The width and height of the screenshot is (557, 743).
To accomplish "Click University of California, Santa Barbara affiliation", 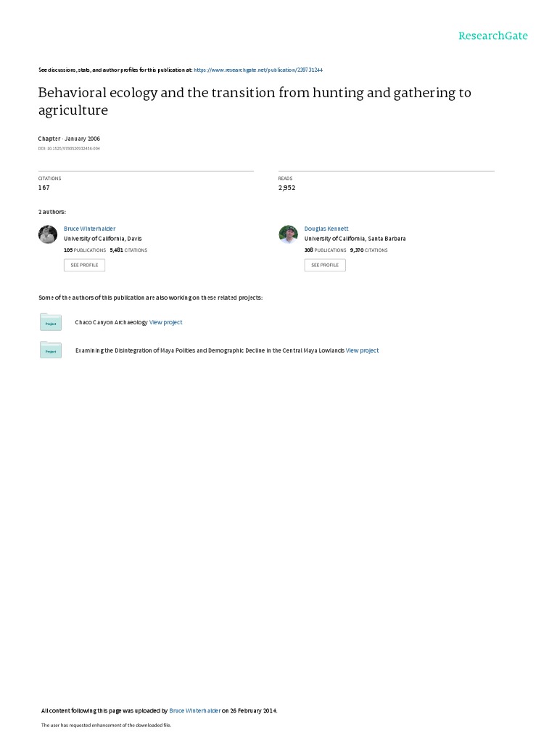I will pos(355,239).
